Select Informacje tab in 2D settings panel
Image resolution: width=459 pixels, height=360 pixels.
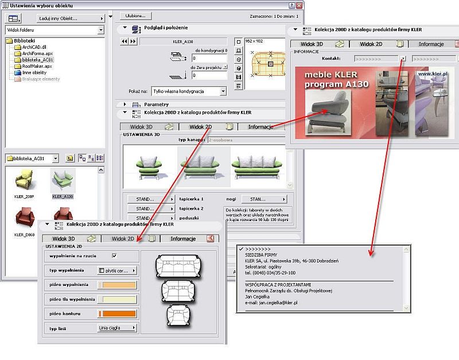[190, 239]
